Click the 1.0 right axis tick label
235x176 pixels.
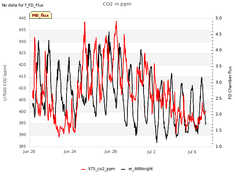218,146
